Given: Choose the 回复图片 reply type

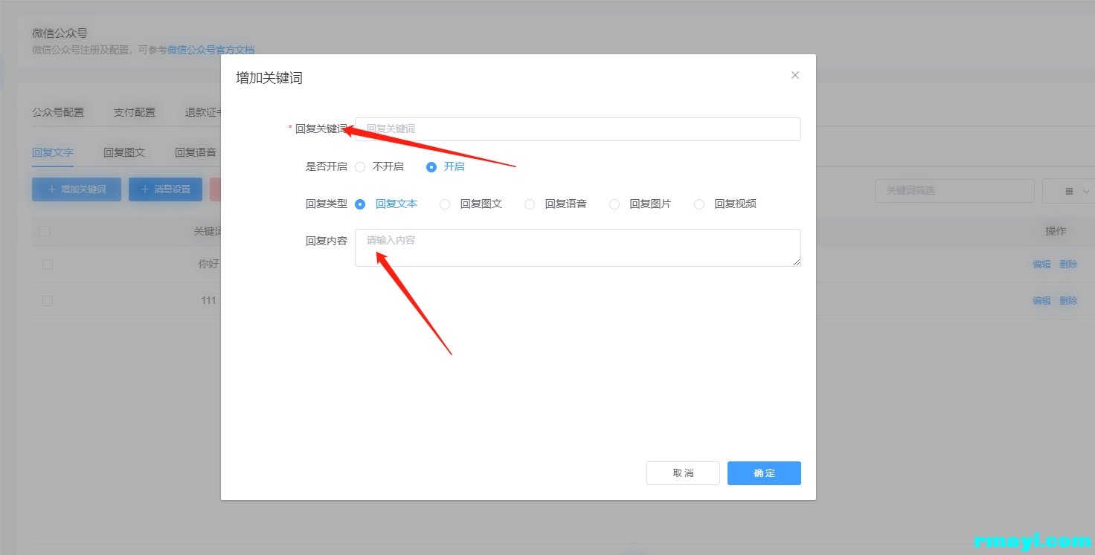Looking at the screenshot, I should pyautogui.click(x=640, y=204).
